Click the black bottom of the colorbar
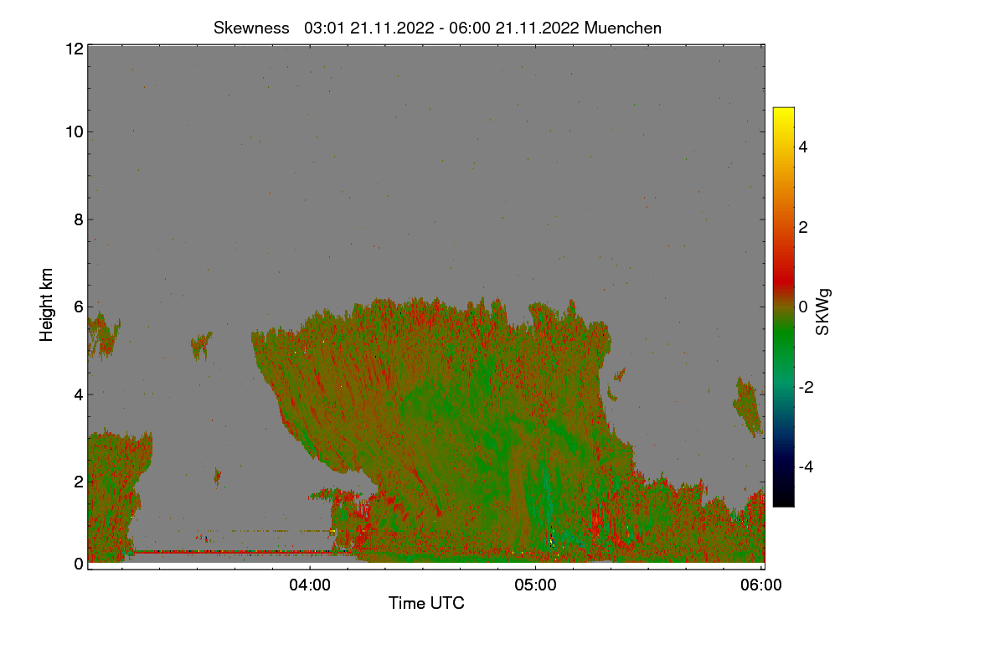This screenshot has height=670, width=1005. click(x=783, y=497)
